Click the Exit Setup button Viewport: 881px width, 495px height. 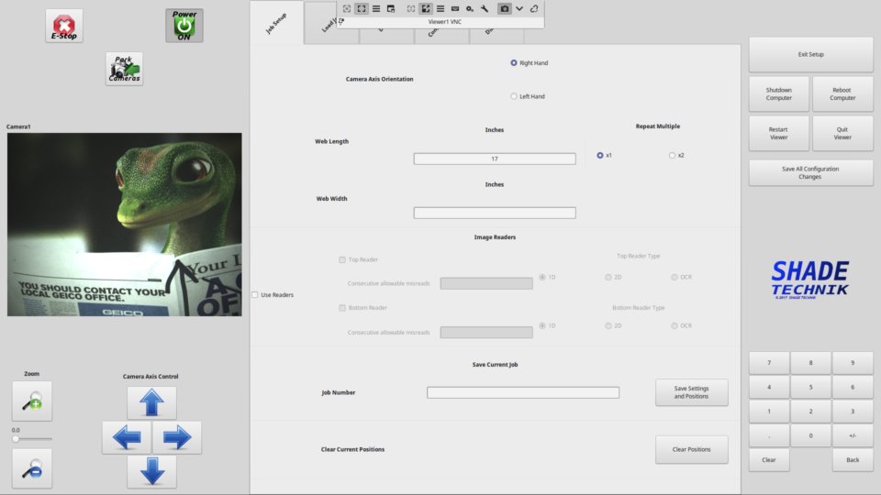click(x=810, y=54)
